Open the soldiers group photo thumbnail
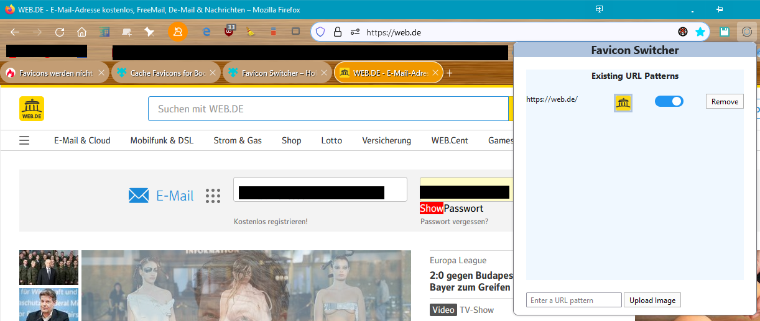Screen dimensions: 760x321 pyautogui.click(x=49, y=268)
